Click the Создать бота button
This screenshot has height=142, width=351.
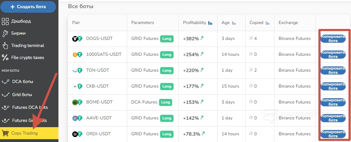(28, 7)
